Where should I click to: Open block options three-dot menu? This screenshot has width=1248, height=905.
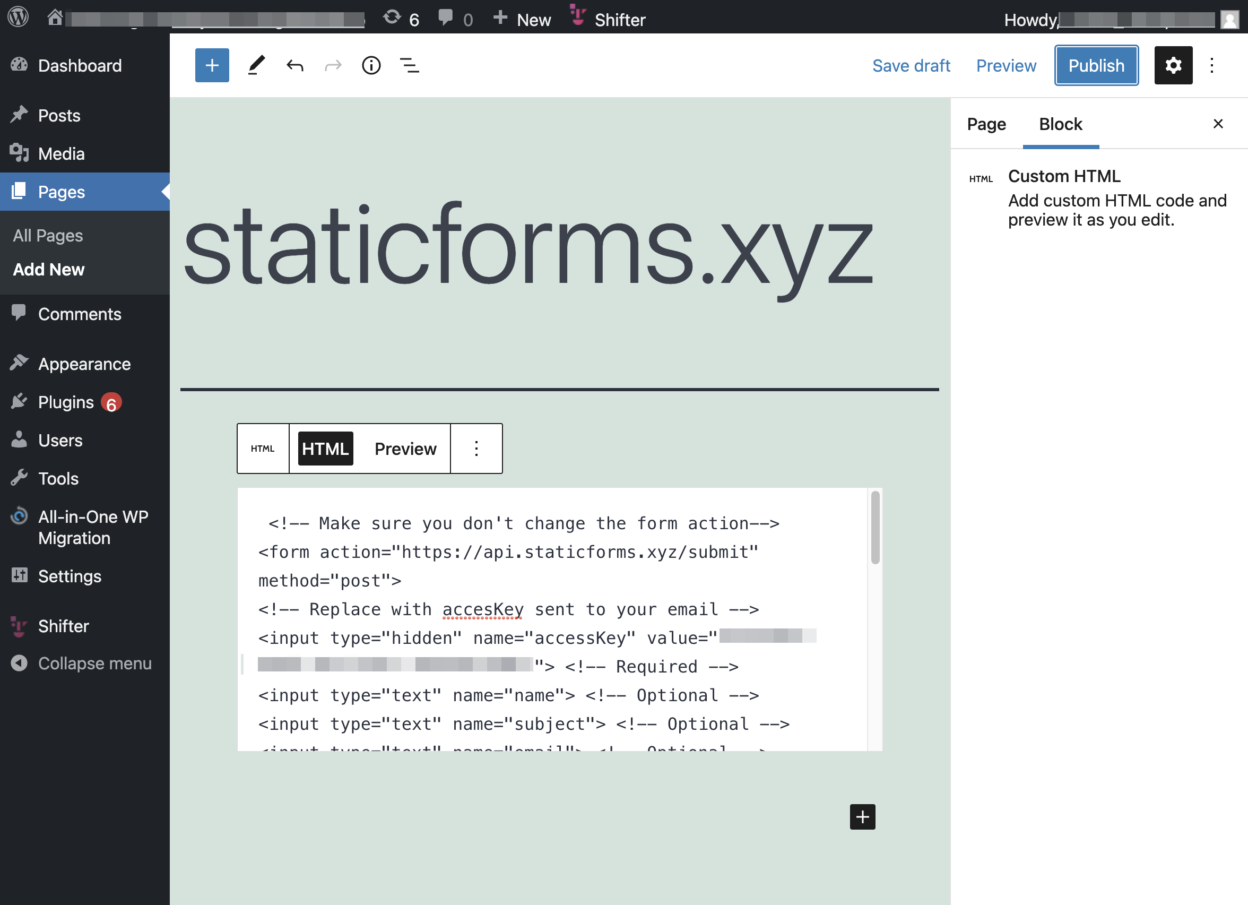[476, 449]
